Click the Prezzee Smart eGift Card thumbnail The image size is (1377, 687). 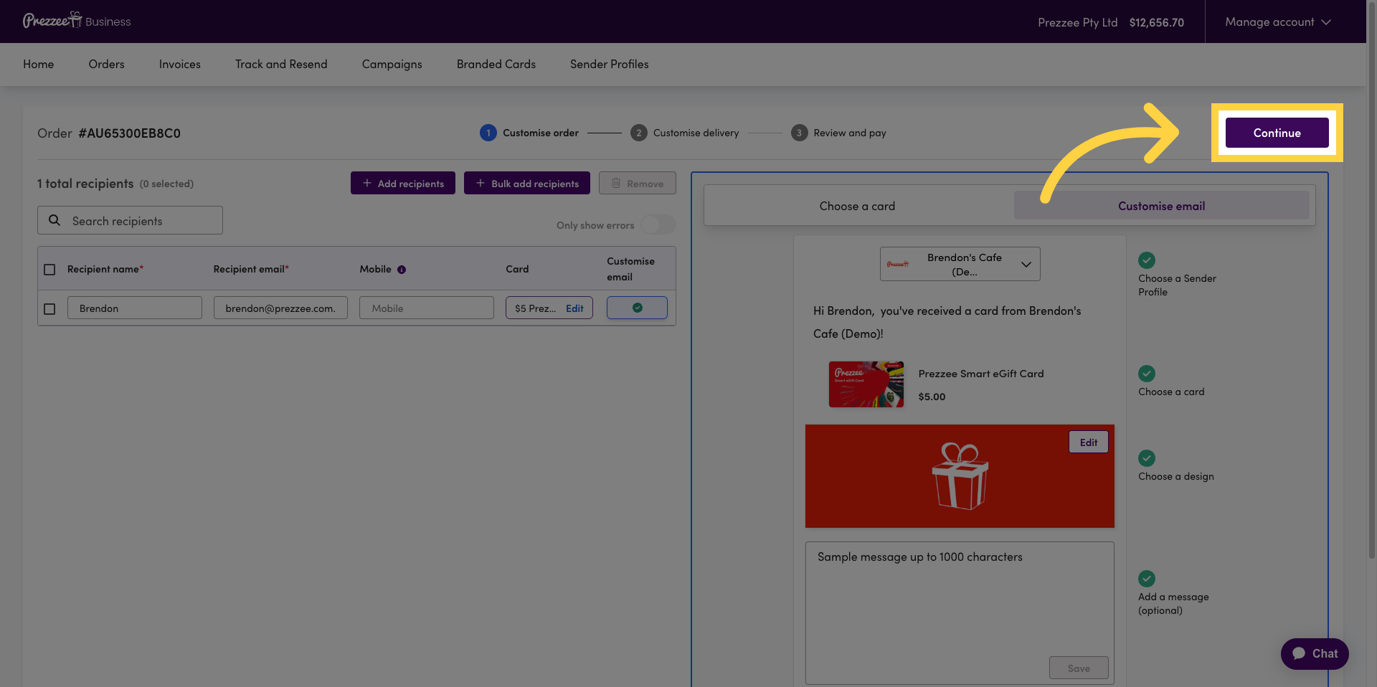click(866, 384)
